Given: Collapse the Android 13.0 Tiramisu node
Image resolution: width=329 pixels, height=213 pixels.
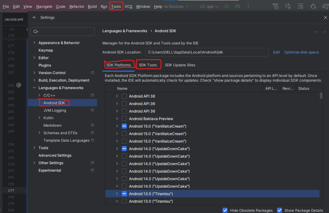Looking at the screenshot, I should pos(117,201).
